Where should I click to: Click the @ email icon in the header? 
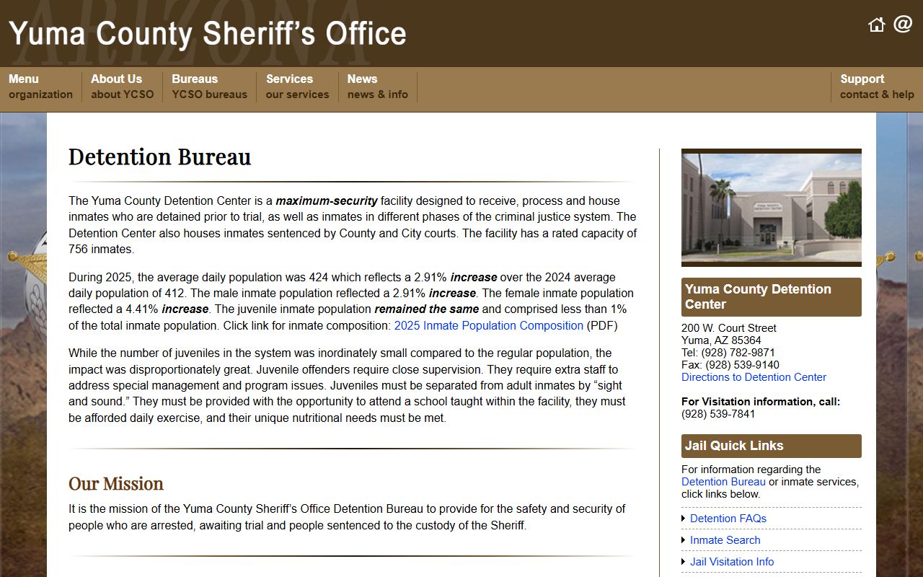pos(903,24)
